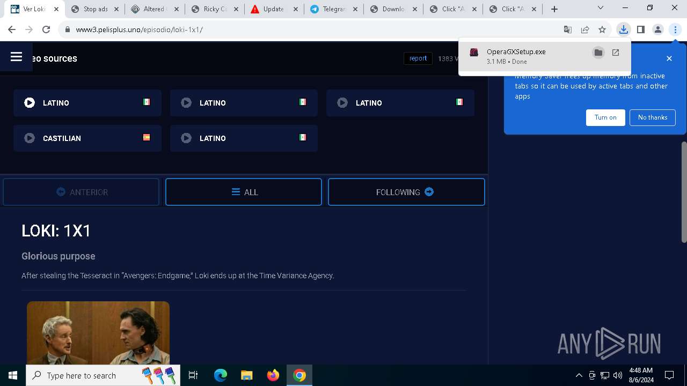Launch Firefox from taskbar

pos(273,375)
